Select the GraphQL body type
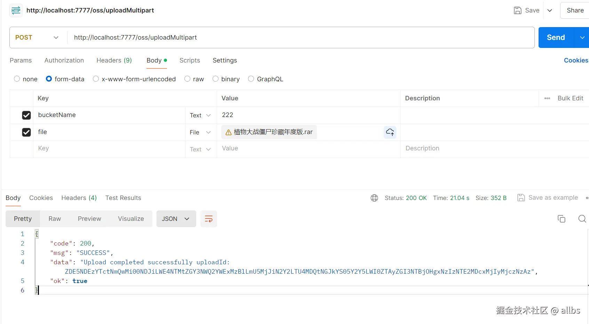589x324 pixels. pos(251,79)
